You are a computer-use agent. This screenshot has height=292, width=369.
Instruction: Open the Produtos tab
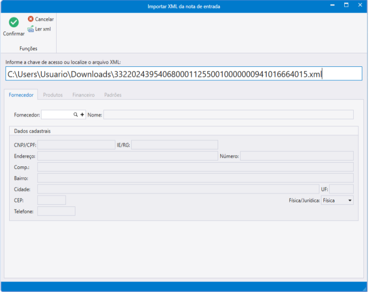click(53, 95)
